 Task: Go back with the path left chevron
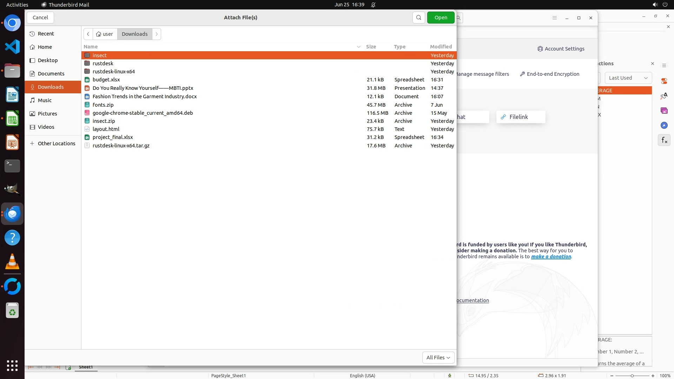click(x=88, y=34)
